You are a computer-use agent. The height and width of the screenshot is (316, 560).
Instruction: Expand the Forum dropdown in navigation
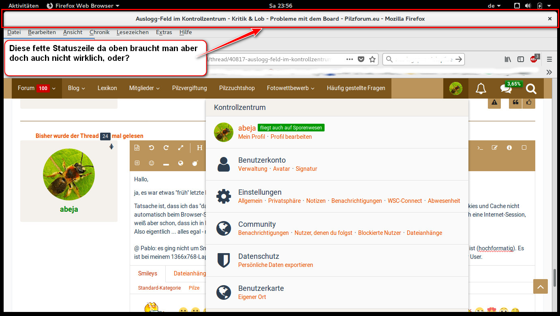click(36, 88)
